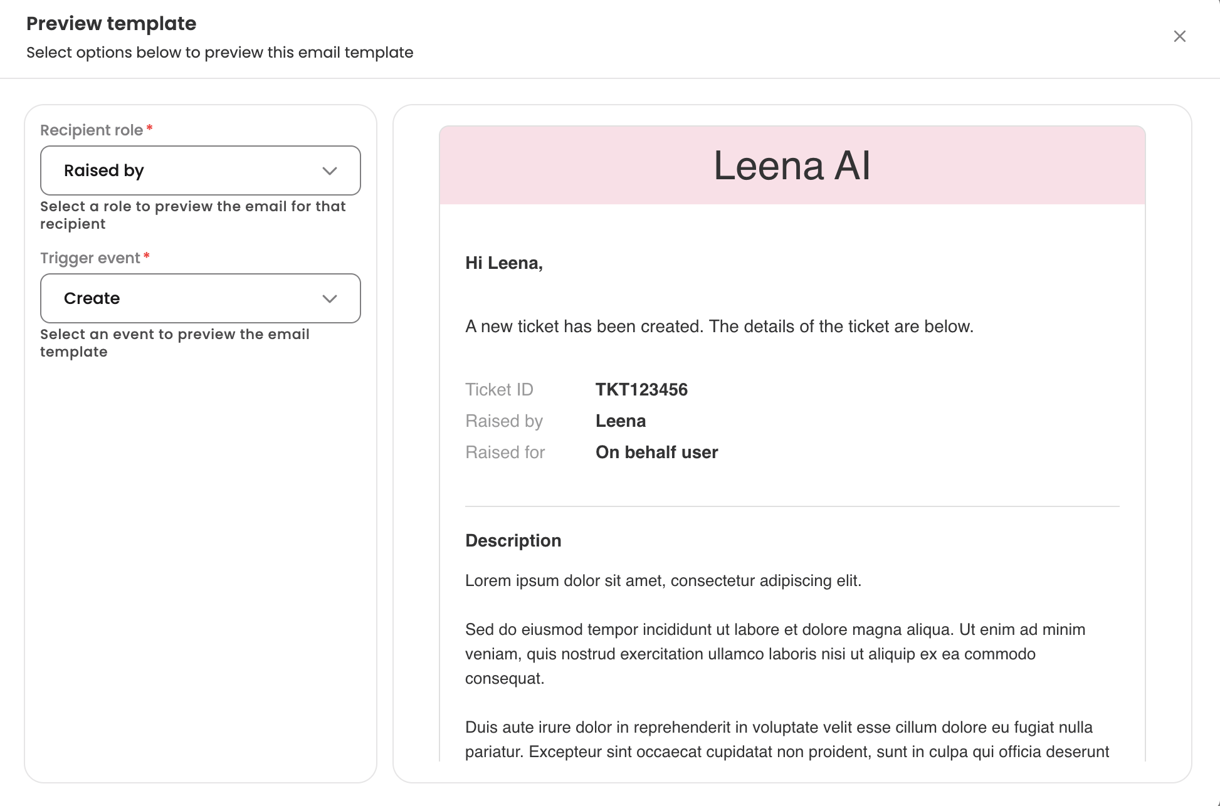This screenshot has width=1220, height=806.
Task: Click the "Lorem ipsum dolor sit amet" line
Action: [663, 581]
